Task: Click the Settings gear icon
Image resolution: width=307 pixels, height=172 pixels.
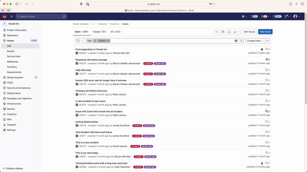Action: click(x=4, y=130)
